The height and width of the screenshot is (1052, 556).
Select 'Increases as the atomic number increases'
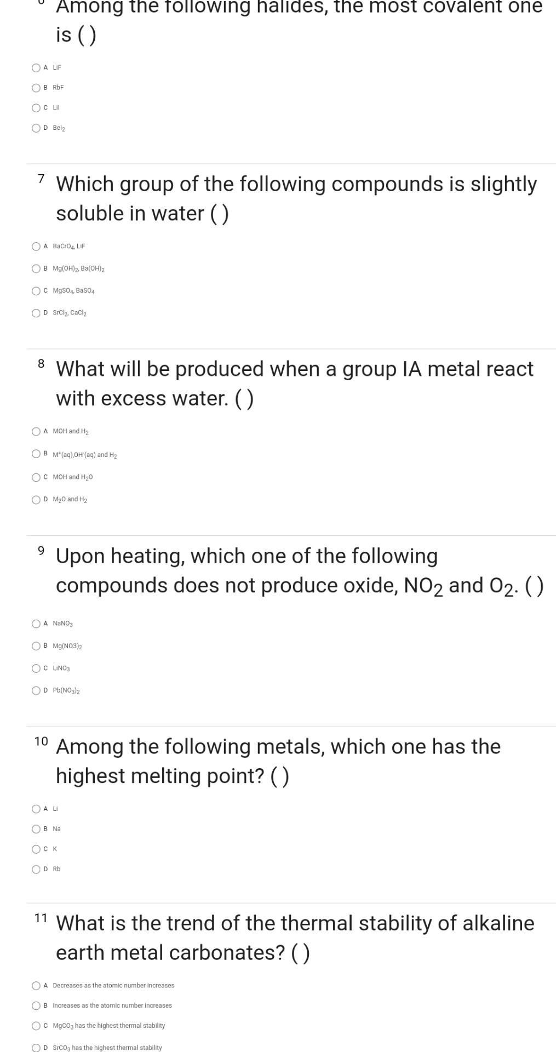(x=36, y=1005)
